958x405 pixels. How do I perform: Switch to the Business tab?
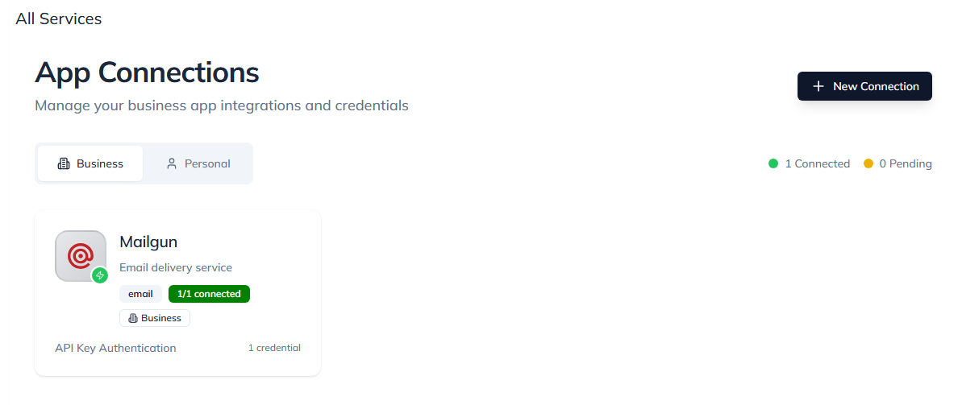pyautogui.click(x=90, y=163)
